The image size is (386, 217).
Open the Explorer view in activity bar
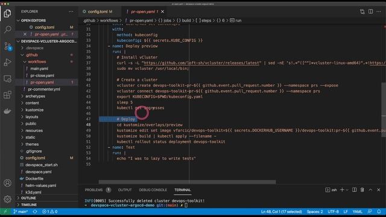(x=7, y=13)
